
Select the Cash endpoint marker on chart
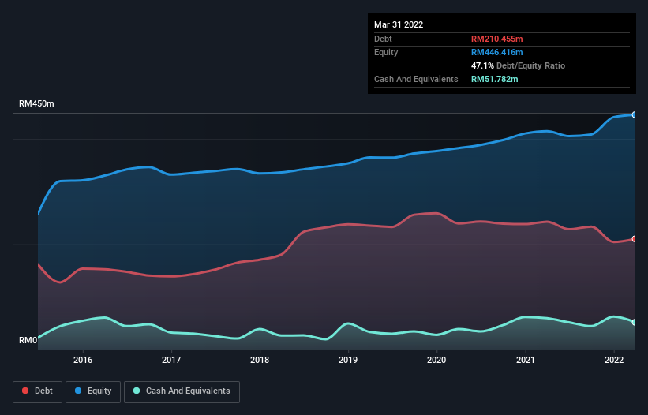pos(635,322)
